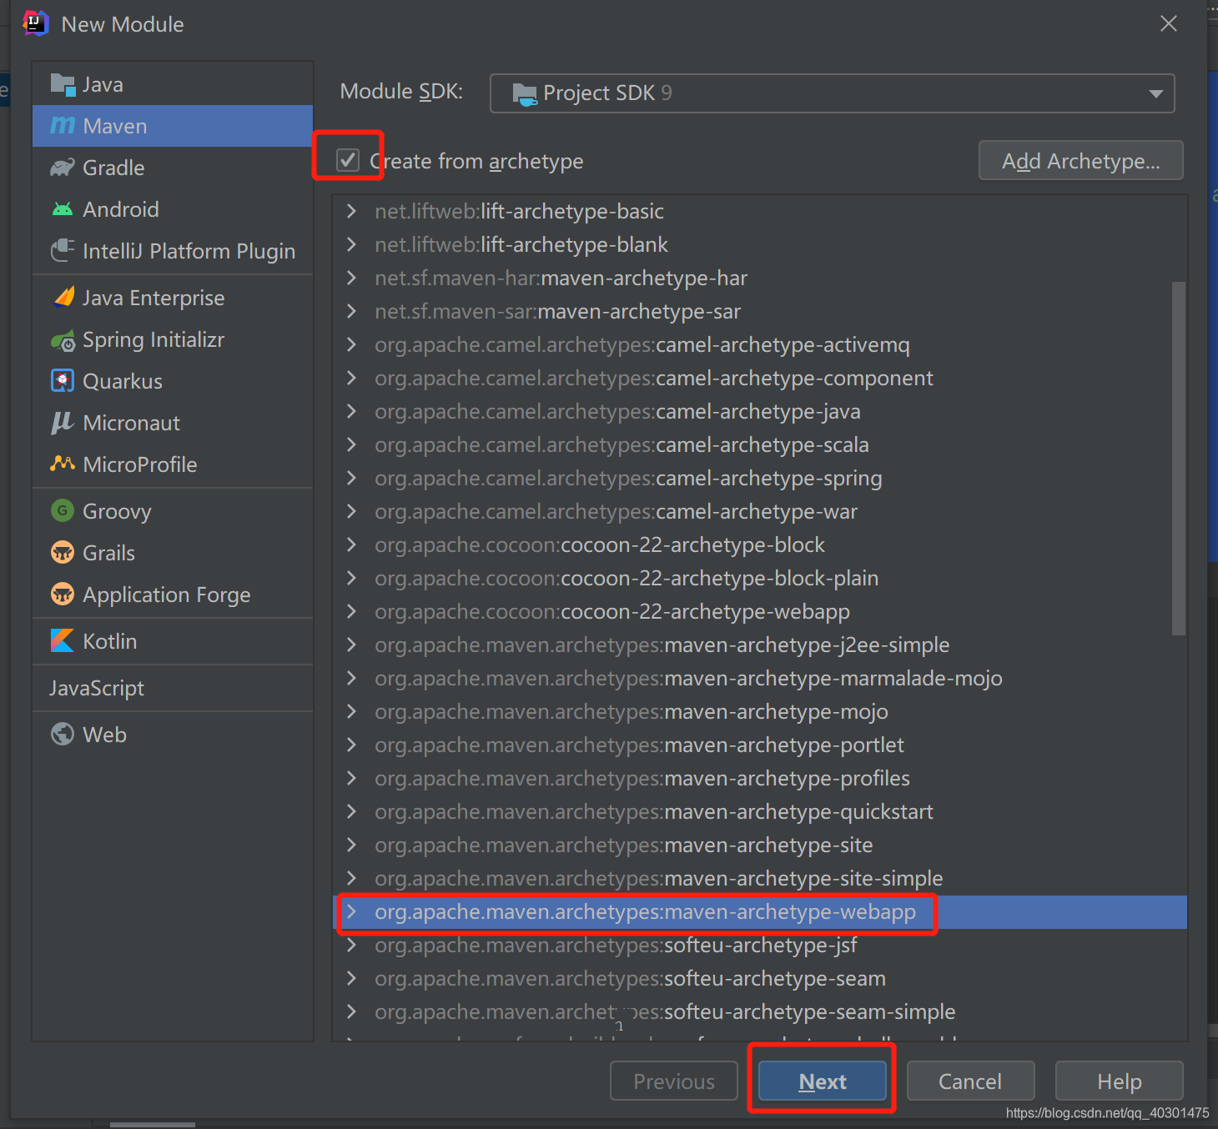Expand maven-archetype-har entry
The width and height of the screenshot is (1218, 1129).
click(x=351, y=278)
